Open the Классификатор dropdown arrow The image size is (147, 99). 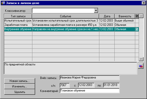tap(96, 10)
